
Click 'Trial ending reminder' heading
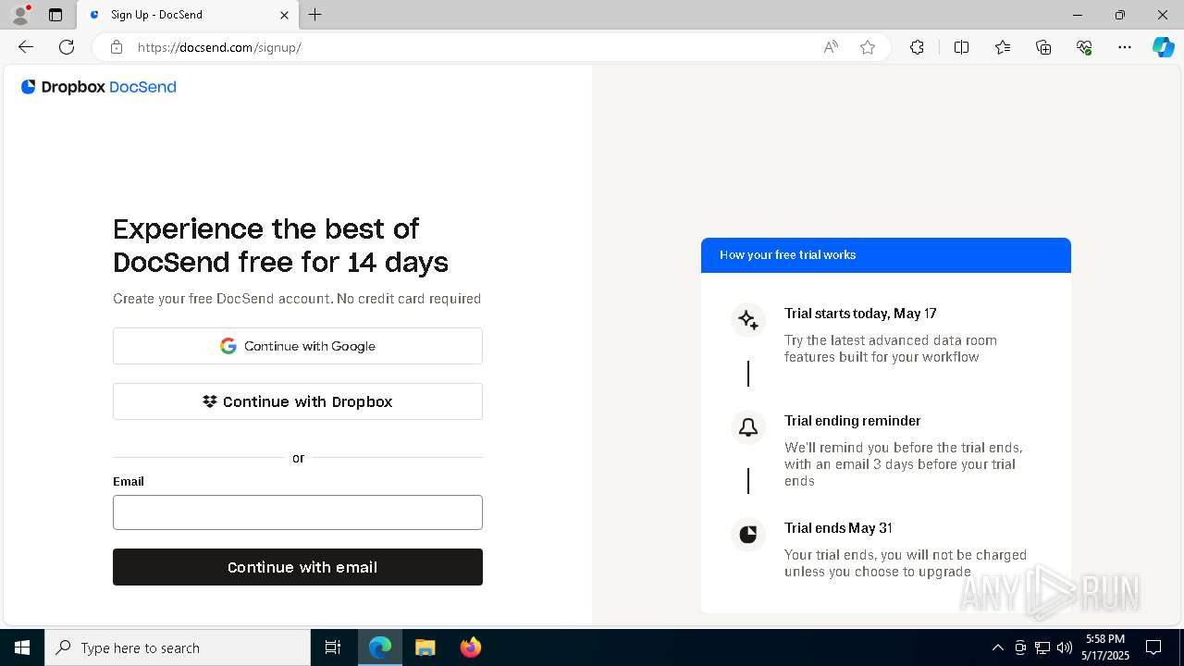pyautogui.click(x=852, y=421)
